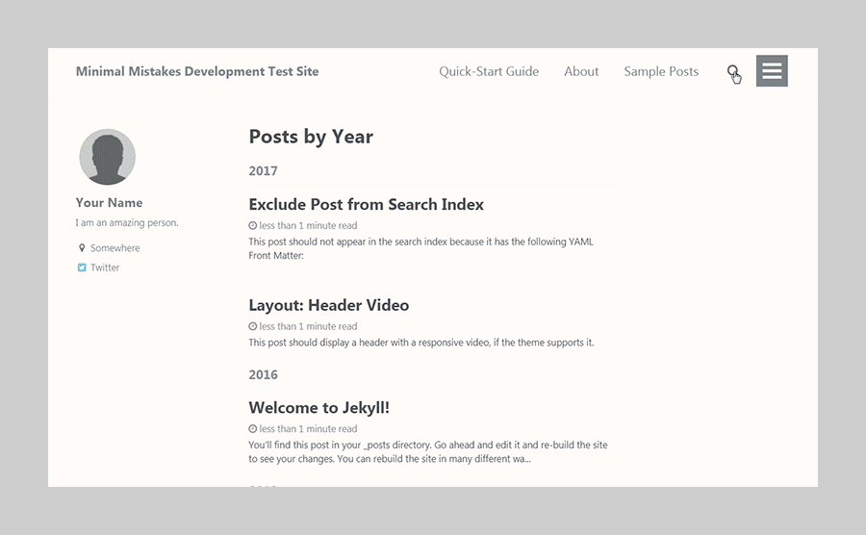Click clock icon under Layout: Header Video
Screen dimensions: 866x535
(x=253, y=326)
